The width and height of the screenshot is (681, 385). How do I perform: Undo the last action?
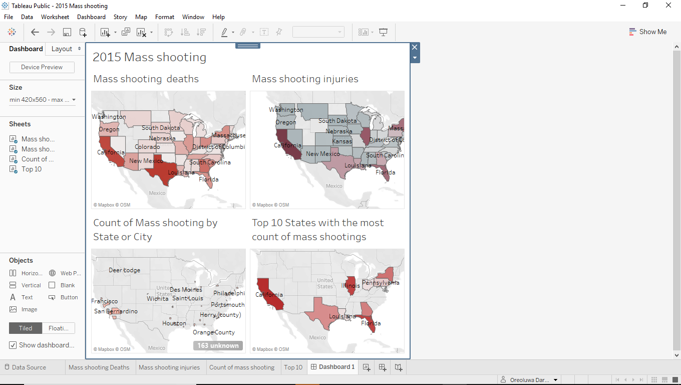pyautogui.click(x=35, y=32)
